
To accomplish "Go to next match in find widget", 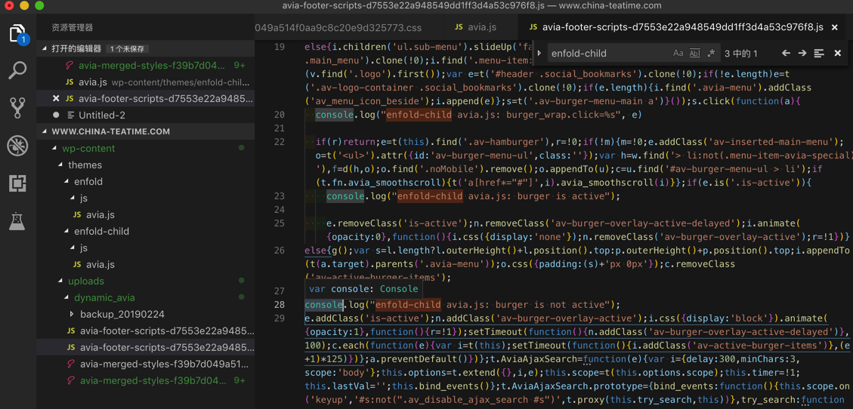I will click(x=802, y=54).
